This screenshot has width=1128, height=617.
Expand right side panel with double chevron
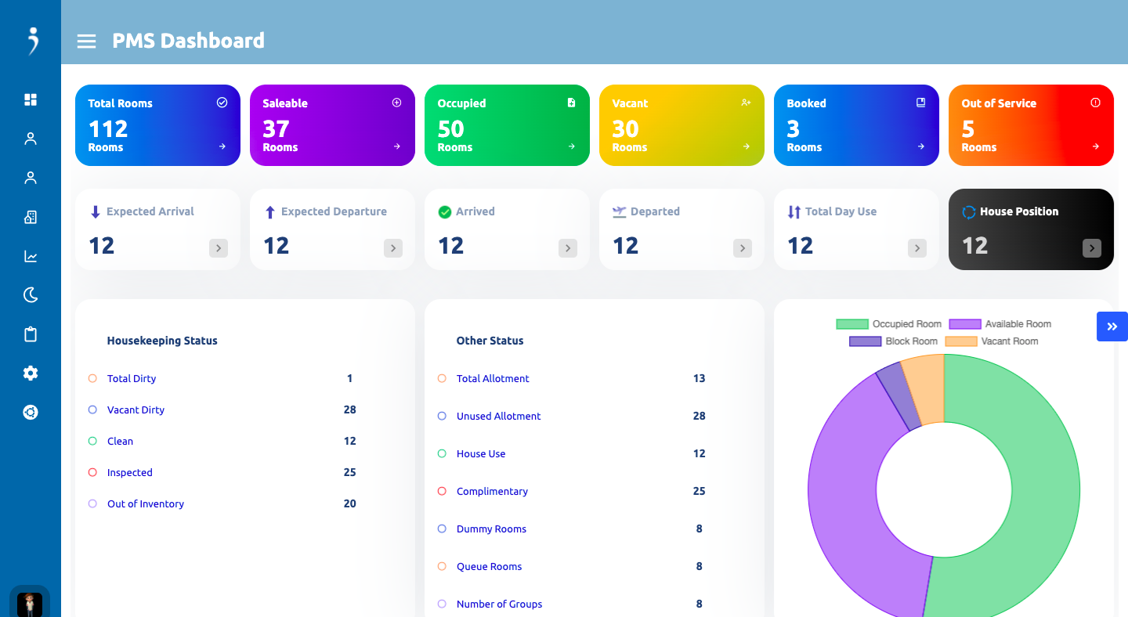point(1112,327)
